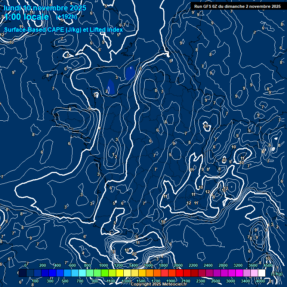Viewport: 287px width, 287px height.
Task: Click the '1500' legend label
Action: click(x=141, y=281)
